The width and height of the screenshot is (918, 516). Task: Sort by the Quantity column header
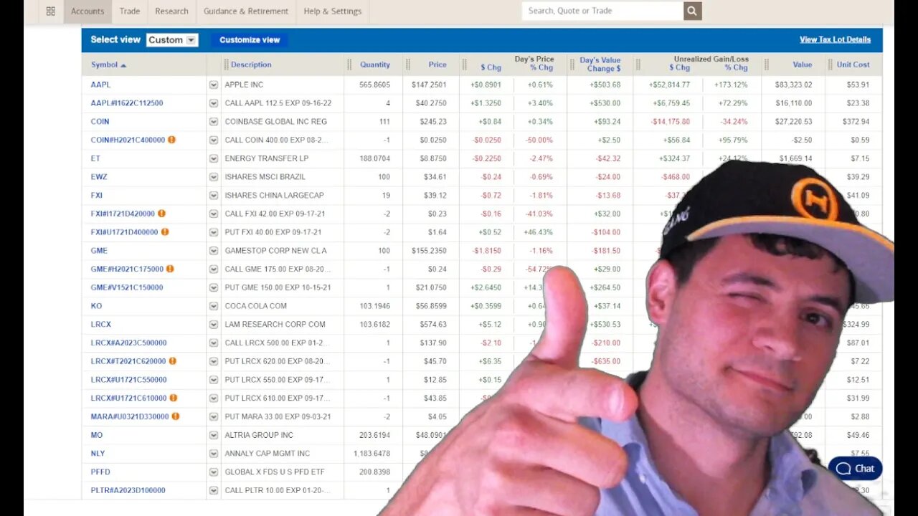click(x=375, y=64)
